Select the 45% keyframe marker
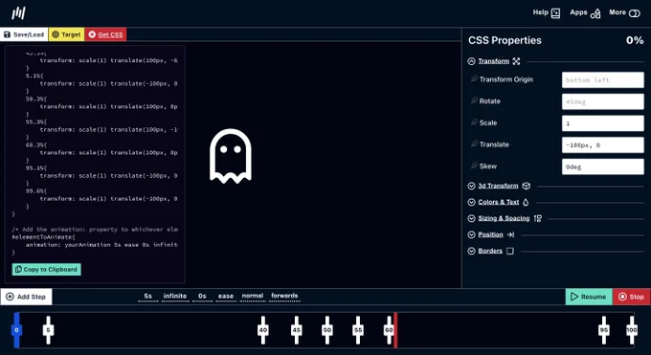The height and width of the screenshot is (355, 651). 296,330
